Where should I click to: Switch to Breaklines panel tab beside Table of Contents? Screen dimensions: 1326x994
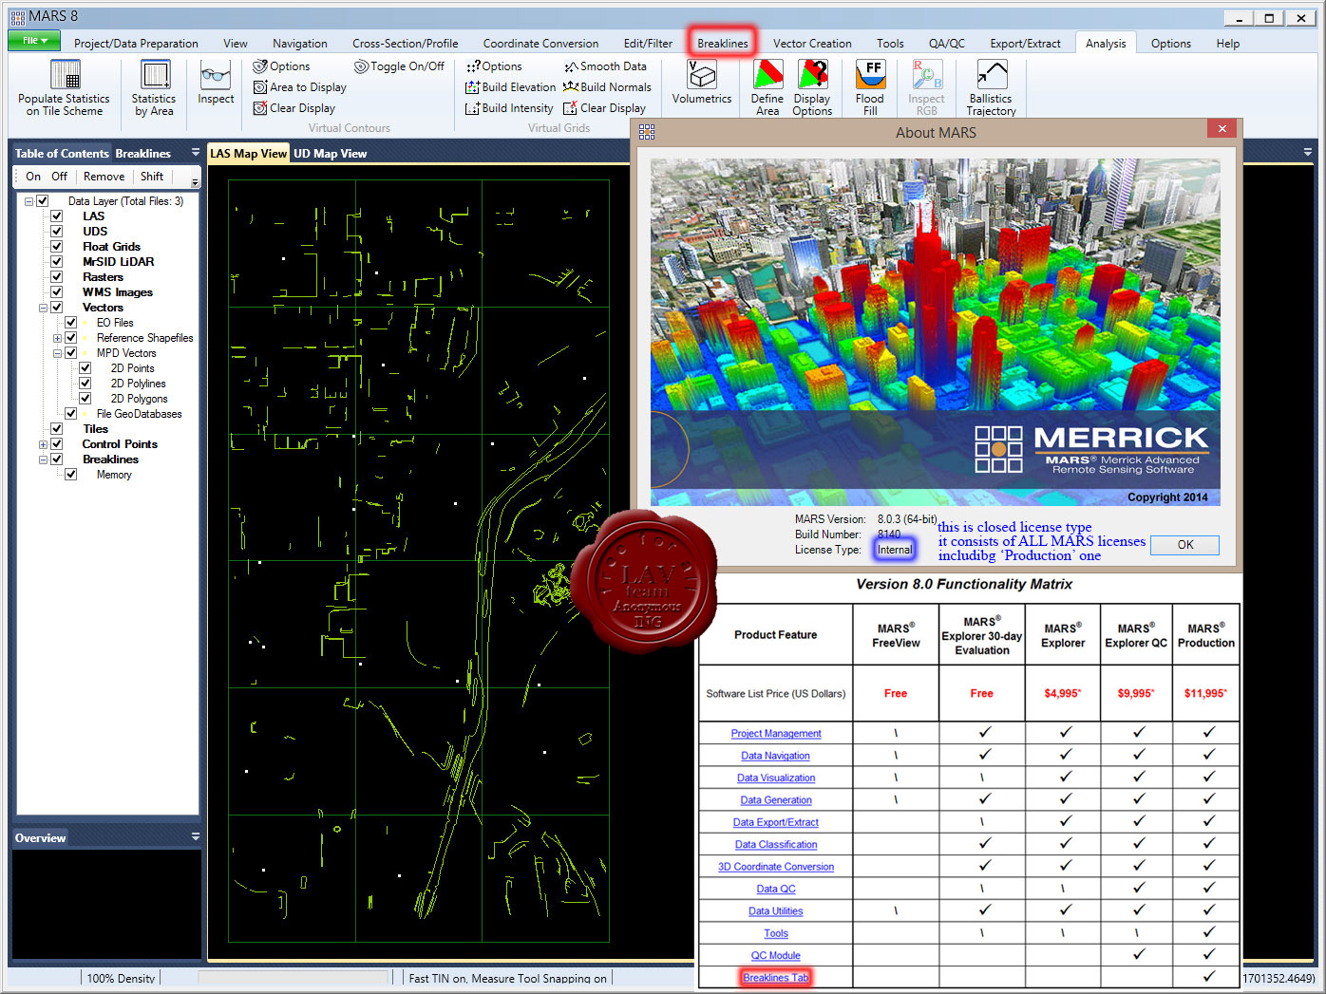[143, 153]
